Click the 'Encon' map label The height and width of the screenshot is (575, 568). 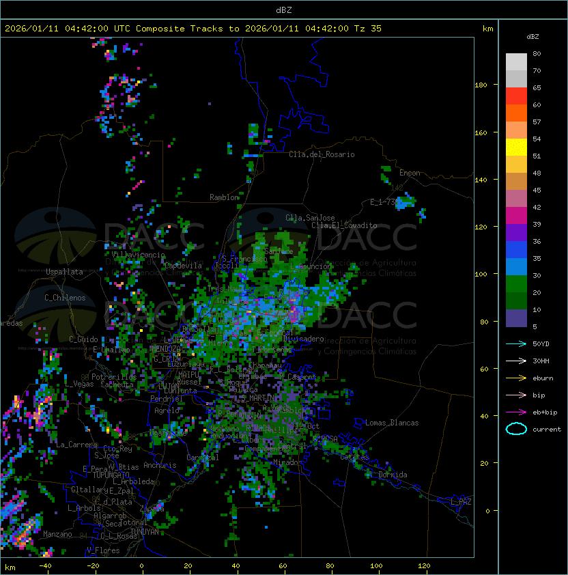410,173
